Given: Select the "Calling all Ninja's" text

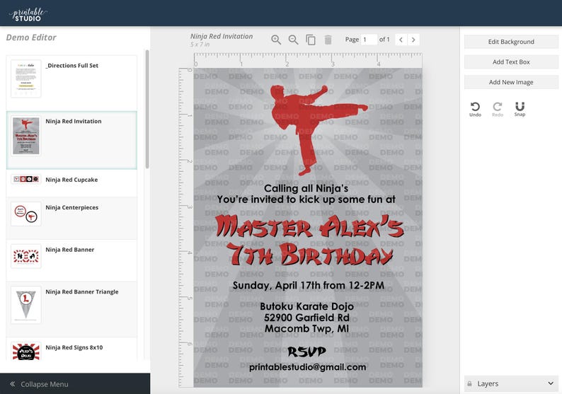Looking at the screenshot, I should [x=306, y=188].
